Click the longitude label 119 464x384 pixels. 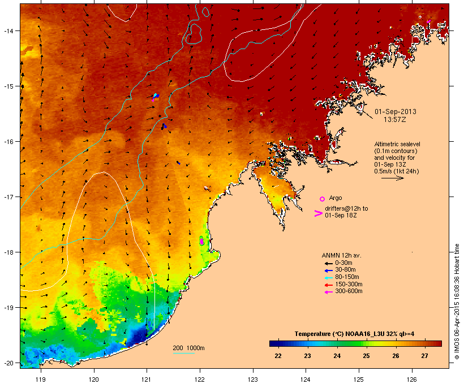tap(41, 379)
